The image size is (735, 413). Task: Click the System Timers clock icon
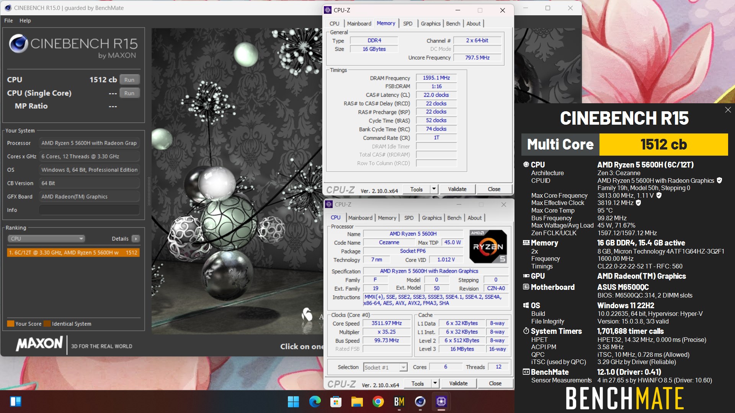526,331
